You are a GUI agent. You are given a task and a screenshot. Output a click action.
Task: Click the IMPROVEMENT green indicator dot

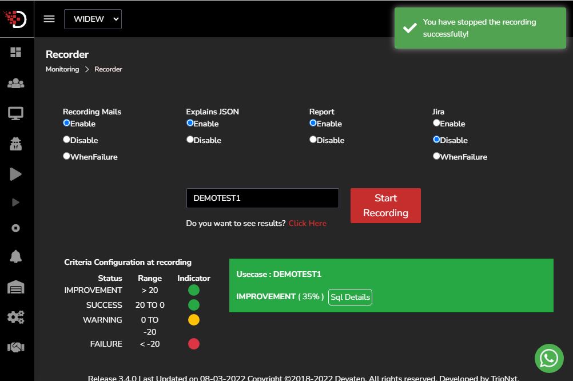pyautogui.click(x=194, y=290)
